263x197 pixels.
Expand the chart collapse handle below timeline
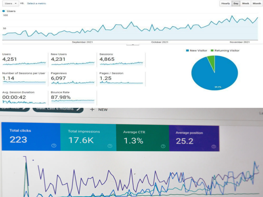point(133,45)
